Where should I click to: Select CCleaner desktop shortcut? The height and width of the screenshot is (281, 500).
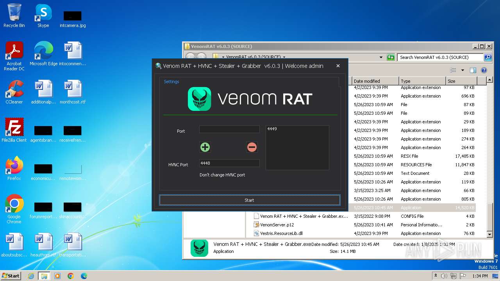(14, 92)
